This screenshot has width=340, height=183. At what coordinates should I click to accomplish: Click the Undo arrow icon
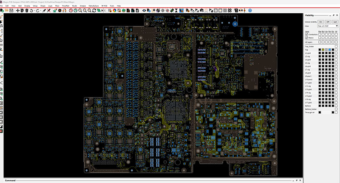(x=31, y=10)
